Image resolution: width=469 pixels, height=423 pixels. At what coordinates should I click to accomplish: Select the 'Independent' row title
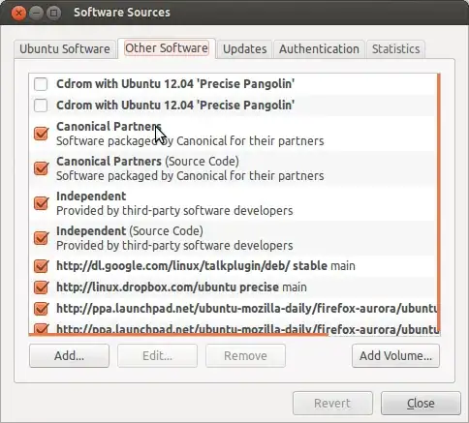pos(91,196)
